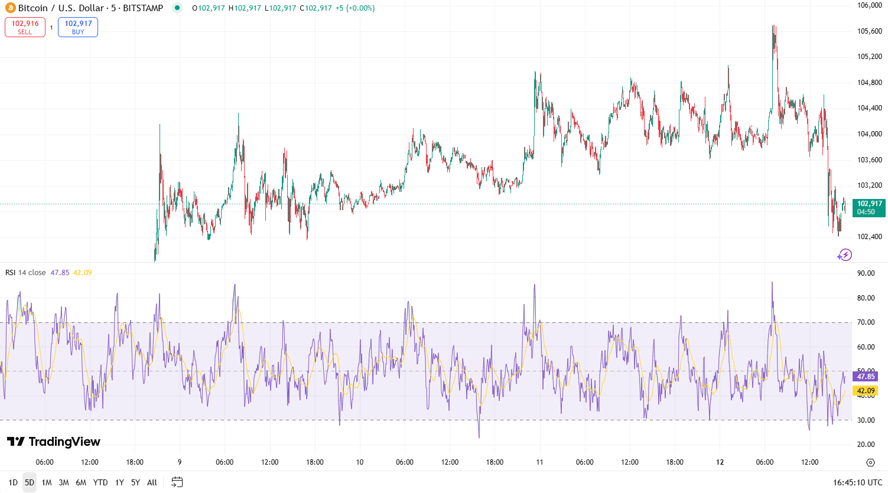Screen dimensions: 888x493
Task: Click the yellow 42.09 RSI legend value
Action: point(83,273)
